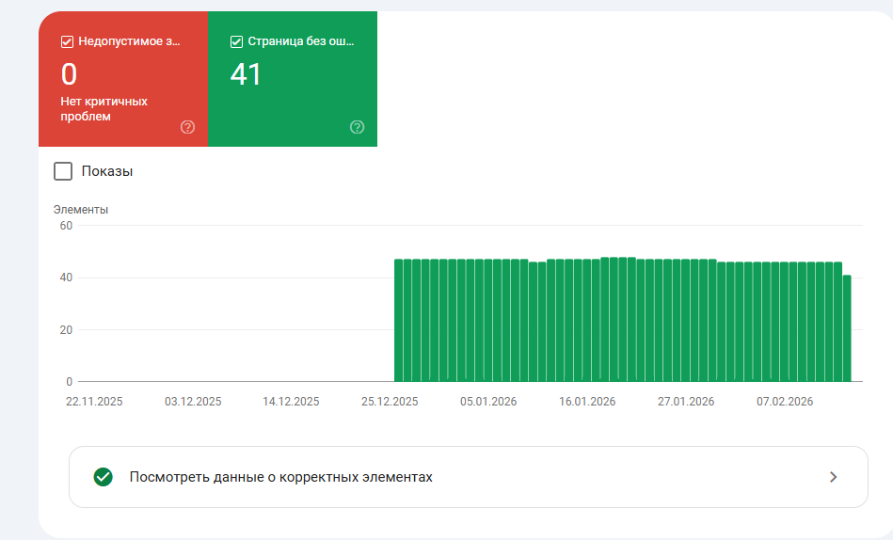Click the 60 value on the vertical axis
The height and width of the screenshot is (540, 893).
pyautogui.click(x=66, y=226)
